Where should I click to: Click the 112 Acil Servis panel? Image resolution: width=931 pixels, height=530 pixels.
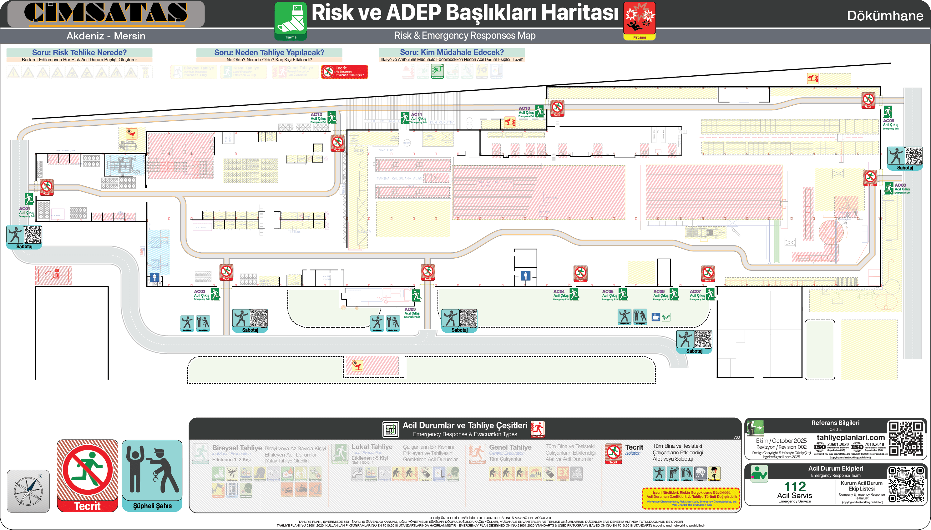[796, 486]
